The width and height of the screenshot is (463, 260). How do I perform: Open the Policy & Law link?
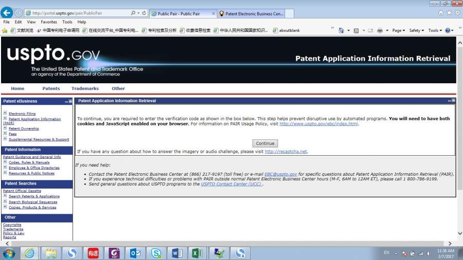point(13,233)
